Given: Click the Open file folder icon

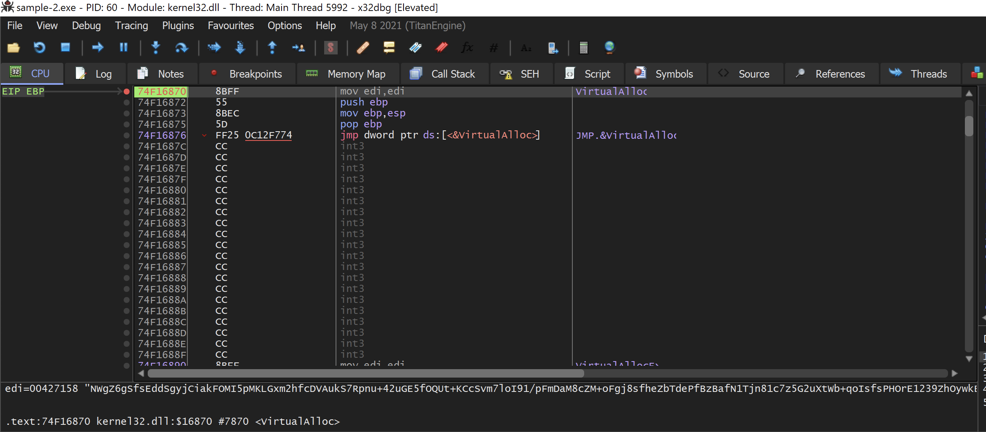Looking at the screenshot, I should [x=14, y=48].
